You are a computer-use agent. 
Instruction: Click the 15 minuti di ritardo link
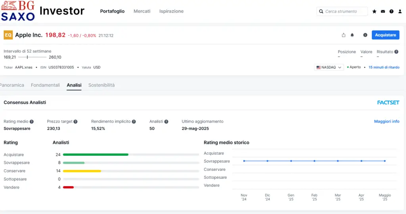(384, 67)
